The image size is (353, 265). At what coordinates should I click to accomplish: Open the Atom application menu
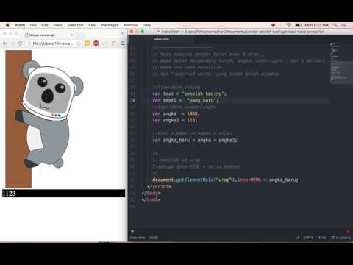20,25
